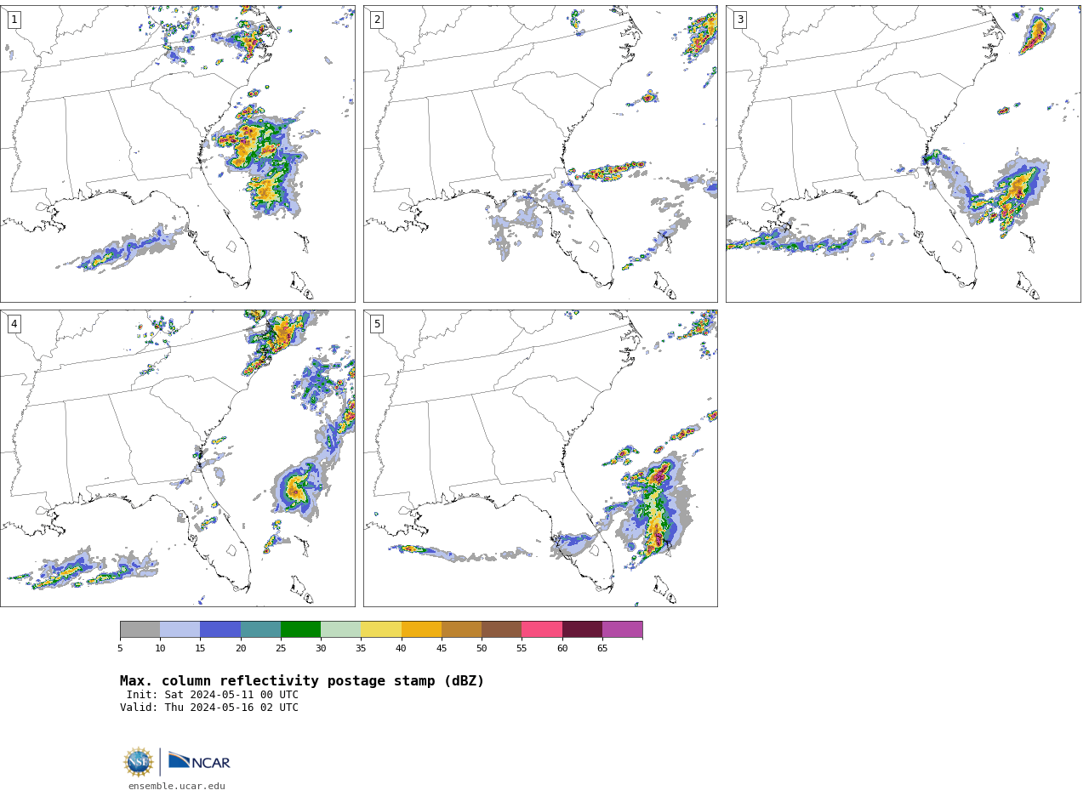This screenshot has height=796, width=1089.
Task: Click the panel number 3 label box
Action: (x=739, y=20)
